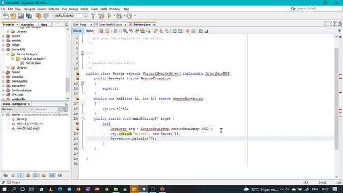The height and width of the screenshot is (193, 343).
Task: Open the Output panel button
Action: click(14, 182)
